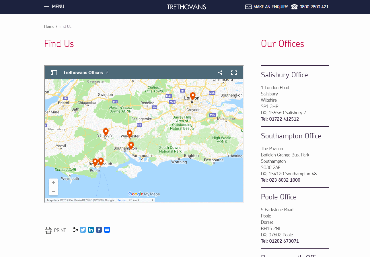Zoom out on the map
The width and height of the screenshot is (370, 257).
53,191
